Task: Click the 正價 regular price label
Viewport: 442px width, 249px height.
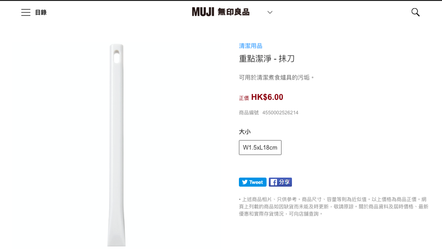Action: pyautogui.click(x=244, y=98)
